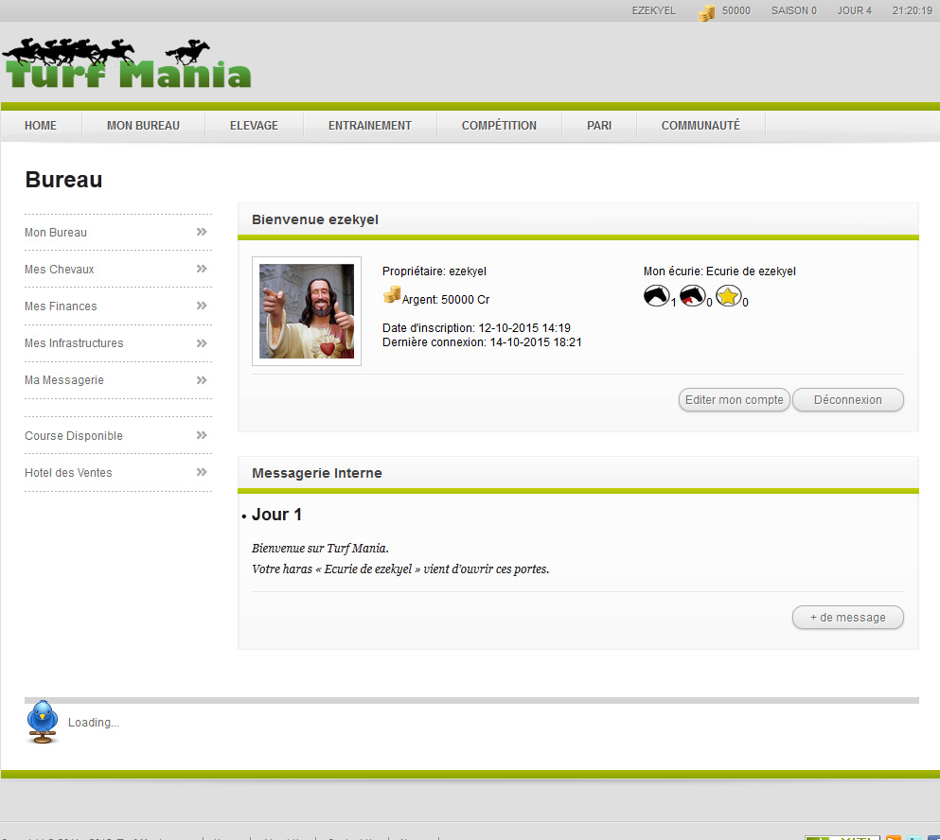
Task: Open the COMMUNAUTÉ menu
Action: coord(701,125)
